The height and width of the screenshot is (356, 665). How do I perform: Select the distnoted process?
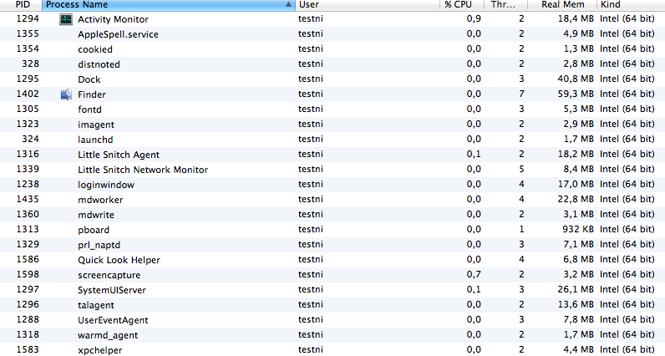coord(99,64)
